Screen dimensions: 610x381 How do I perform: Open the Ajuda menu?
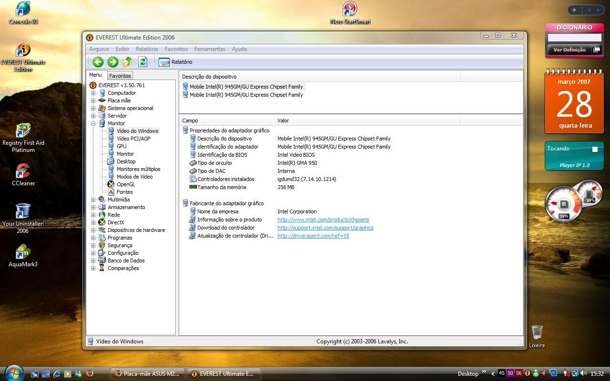click(x=239, y=49)
